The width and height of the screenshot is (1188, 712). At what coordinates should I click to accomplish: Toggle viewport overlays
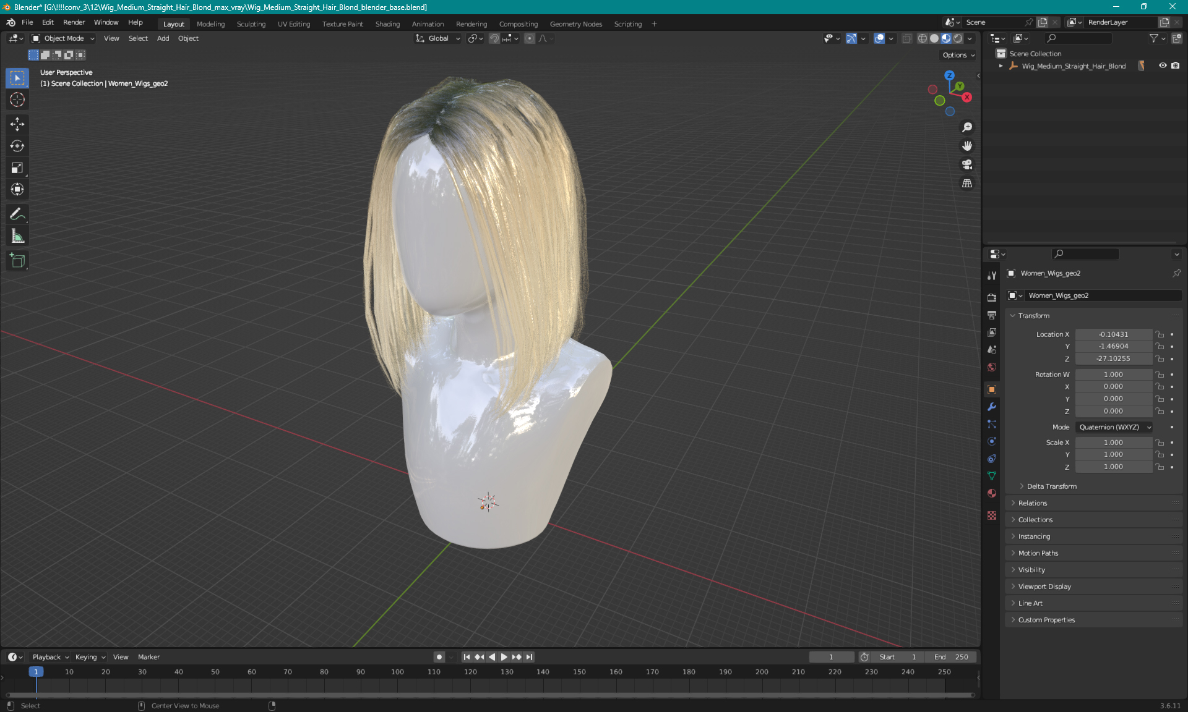pyautogui.click(x=879, y=38)
